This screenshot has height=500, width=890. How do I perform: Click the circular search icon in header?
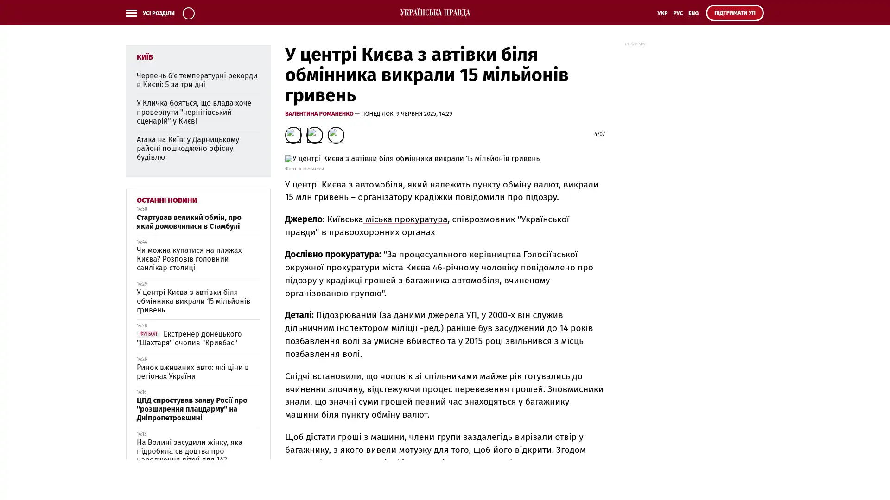(x=188, y=13)
